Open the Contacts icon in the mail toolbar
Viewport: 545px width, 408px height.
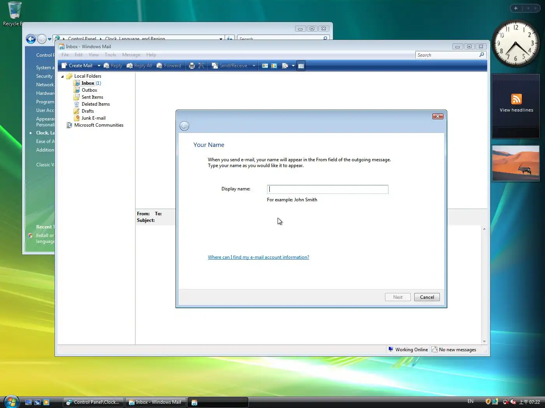click(x=265, y=66)
